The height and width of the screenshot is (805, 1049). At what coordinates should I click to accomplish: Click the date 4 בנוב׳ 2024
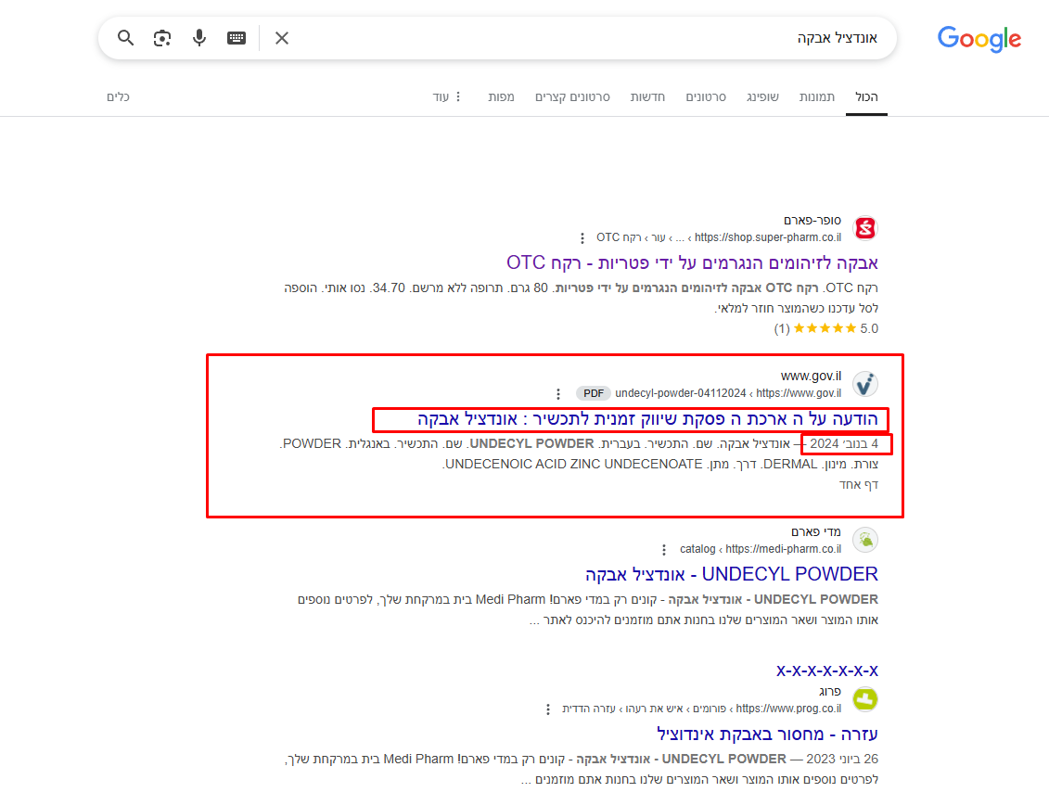(844, 443)
